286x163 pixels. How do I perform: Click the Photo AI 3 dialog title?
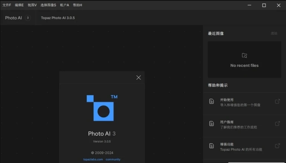102,134
